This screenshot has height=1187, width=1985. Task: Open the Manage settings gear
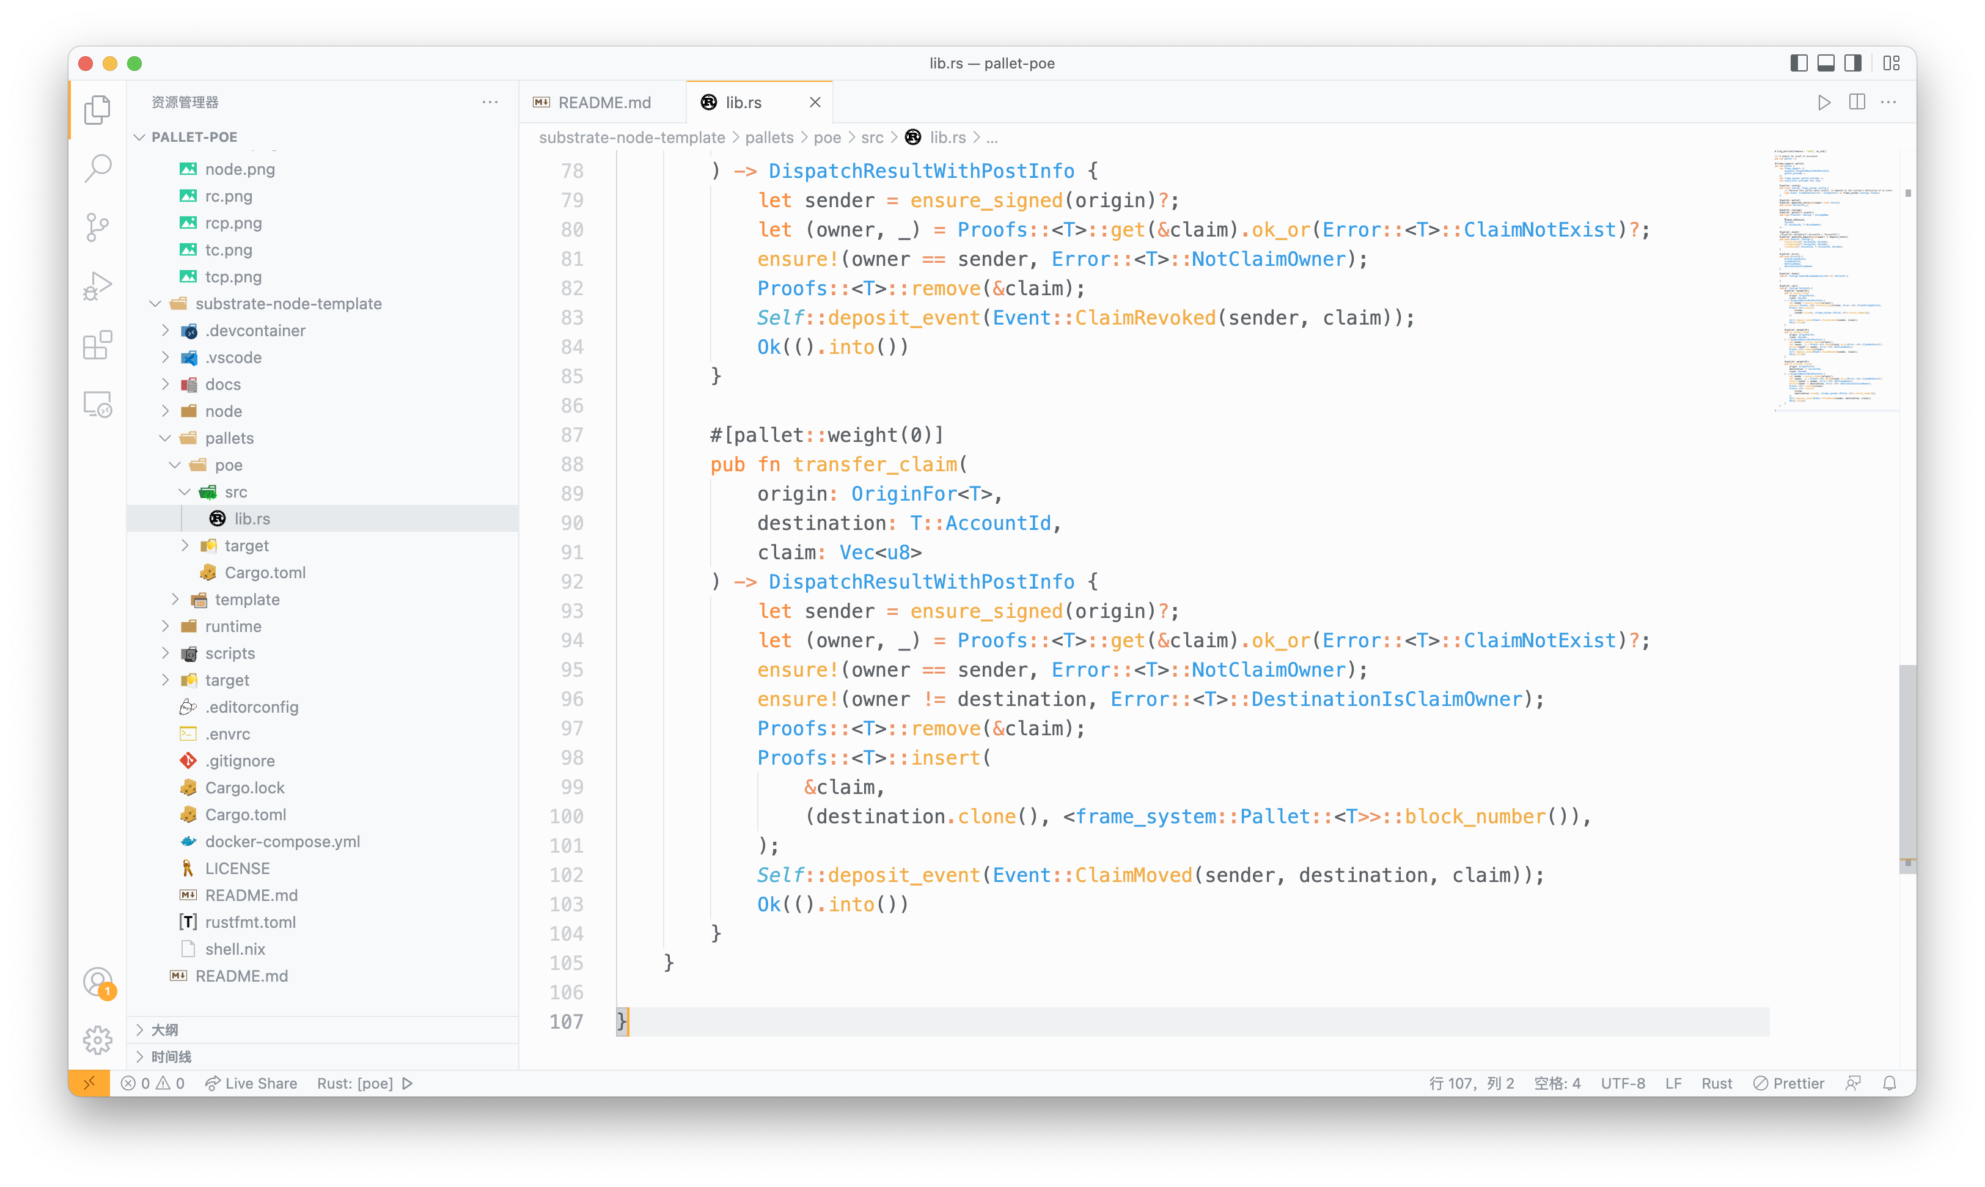(98, 1040)
